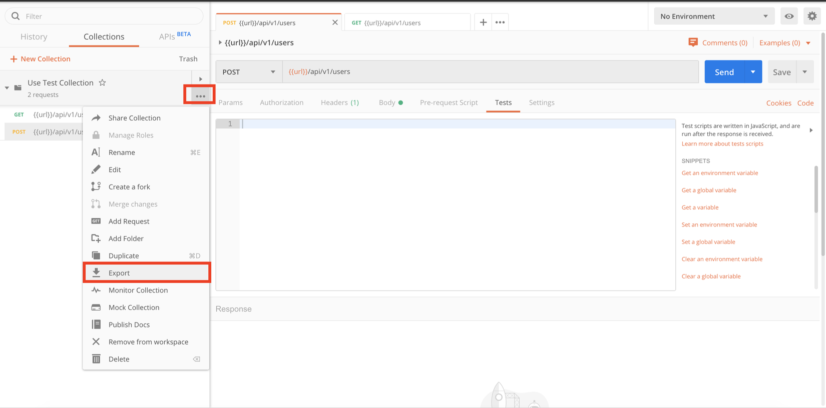Select the POST users request in sidebar

[44, 131]
